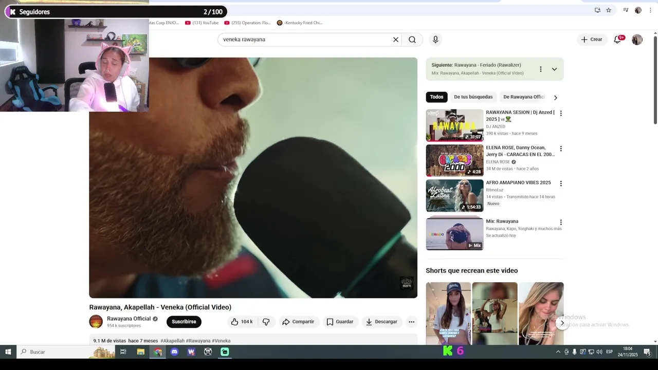Open the Windows Start menu
The image size is (658, 370).
click(8, 352)
